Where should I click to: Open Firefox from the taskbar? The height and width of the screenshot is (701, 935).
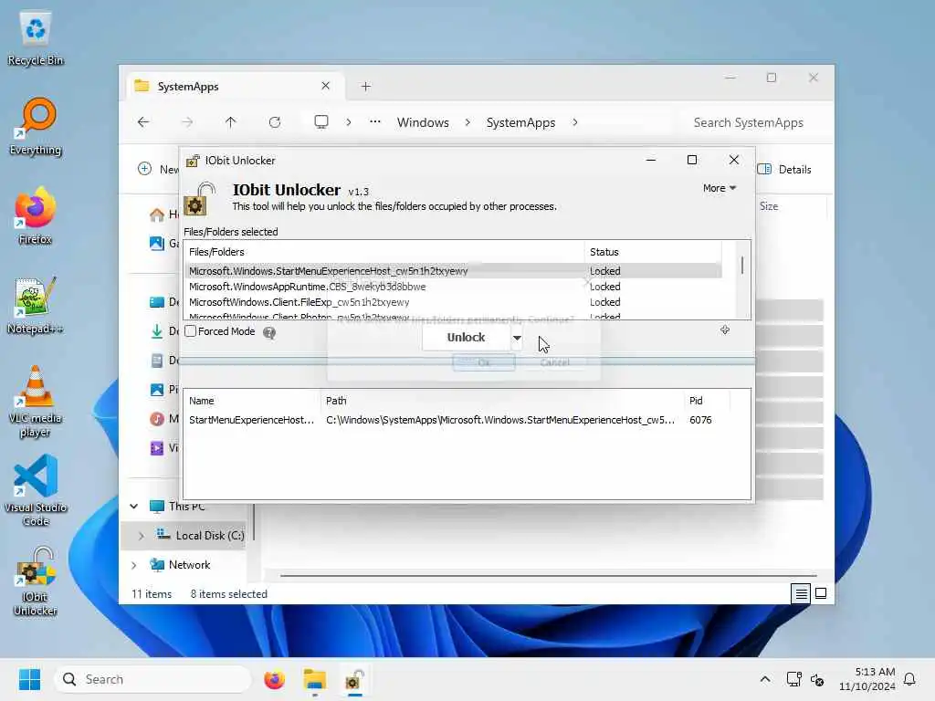[x=274, y=679]
